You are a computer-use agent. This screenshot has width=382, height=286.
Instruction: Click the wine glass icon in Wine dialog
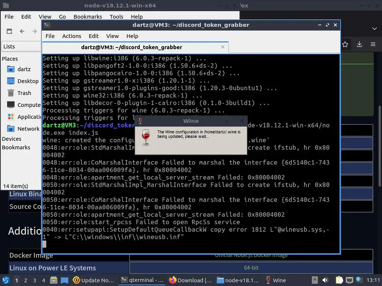pyautogui.click(x=146, y=137)
